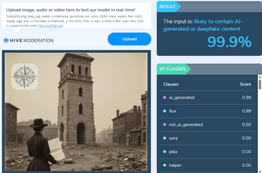Click the scrollbar up arrow in classes list

point(260,77)
